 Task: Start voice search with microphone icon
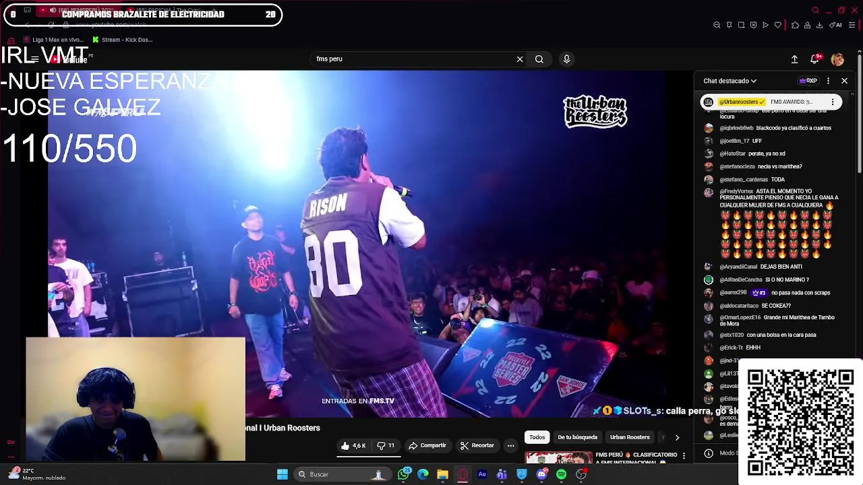pos(566,59)
